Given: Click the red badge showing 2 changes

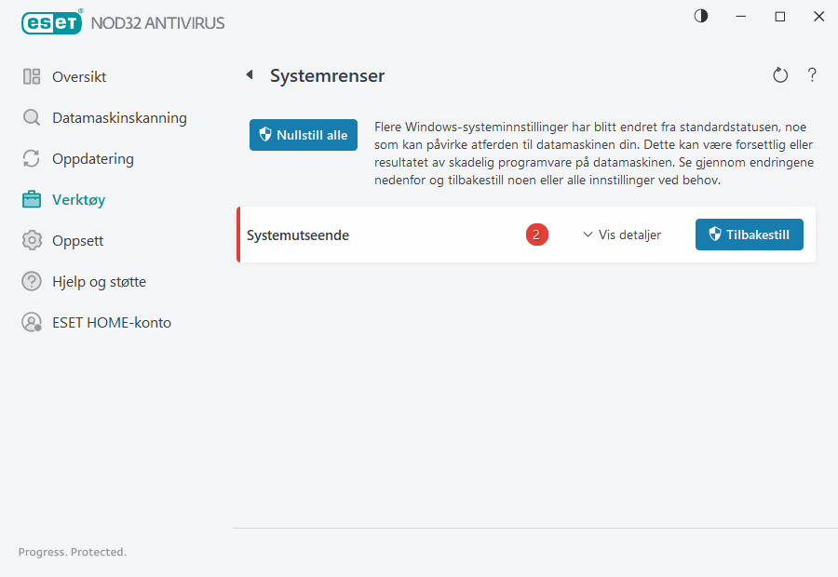Looking at the screenshot, I should point(536,235).
